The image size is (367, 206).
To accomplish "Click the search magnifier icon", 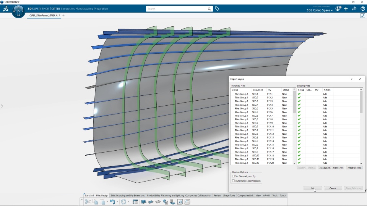I will pyautogui.click(x=209, y=9).
